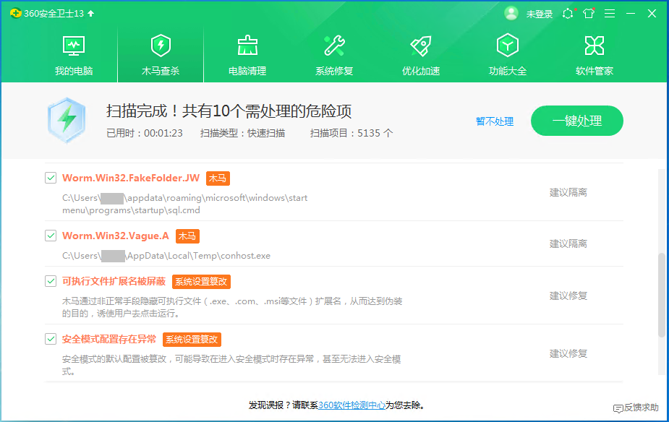The width and height of the screenshot is (669, 422).
Task: Click the user avatar icon
Action: (x=511, y=14)
